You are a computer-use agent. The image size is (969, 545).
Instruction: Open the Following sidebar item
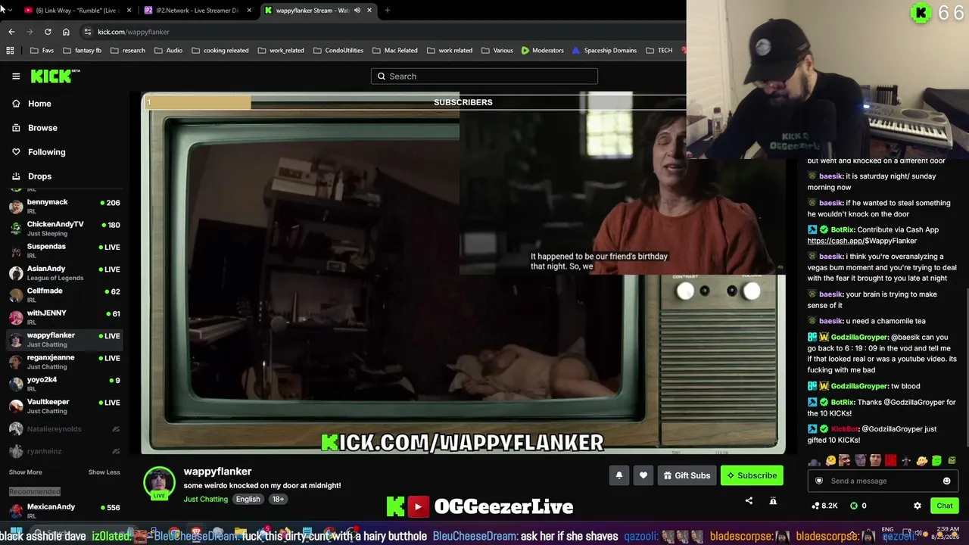pyautogui.click(x=46, y=152)
